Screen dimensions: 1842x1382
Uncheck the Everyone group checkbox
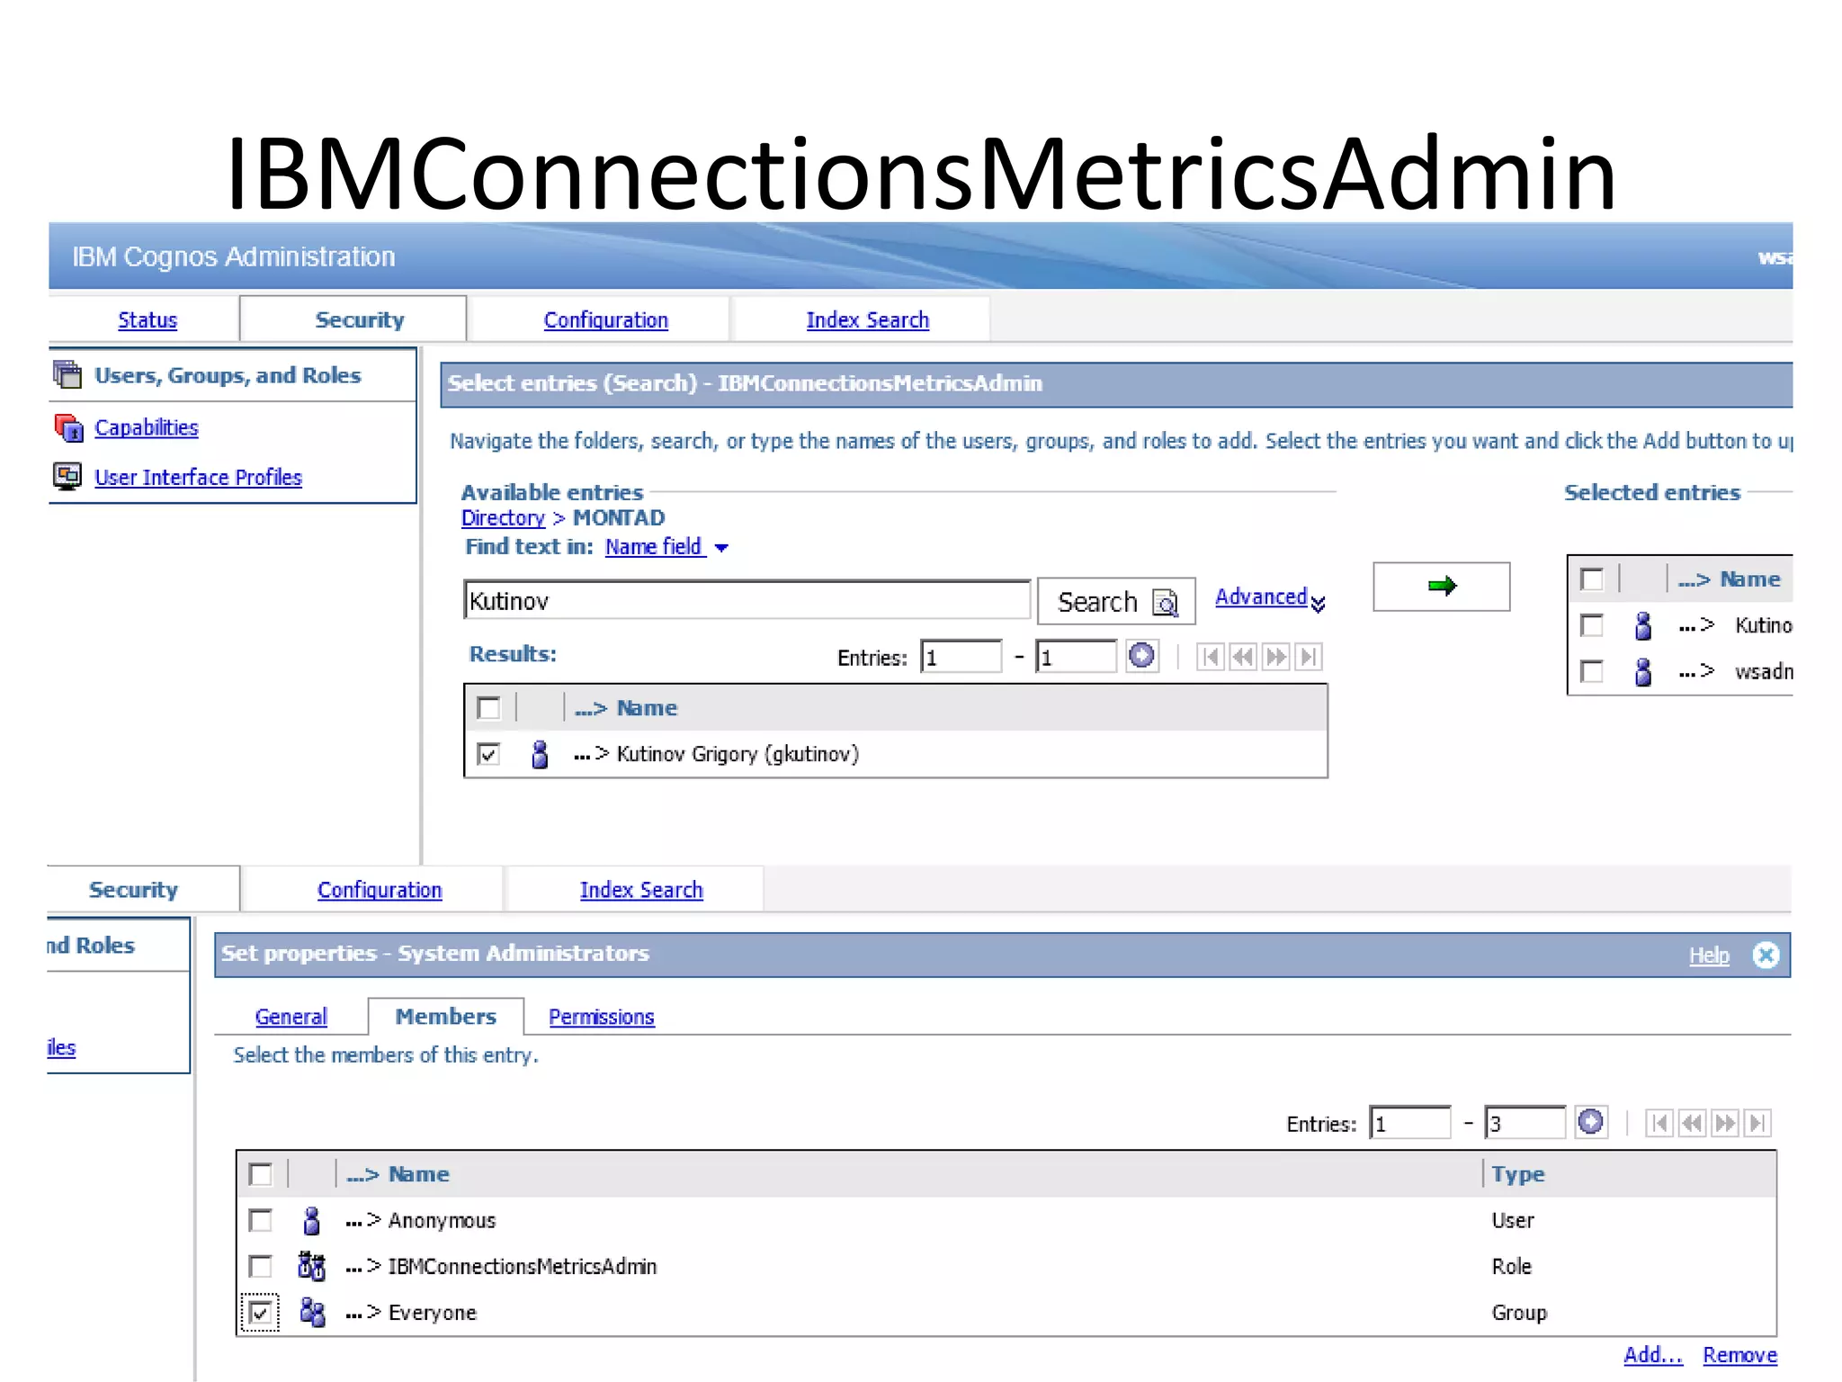(261, 1313)
